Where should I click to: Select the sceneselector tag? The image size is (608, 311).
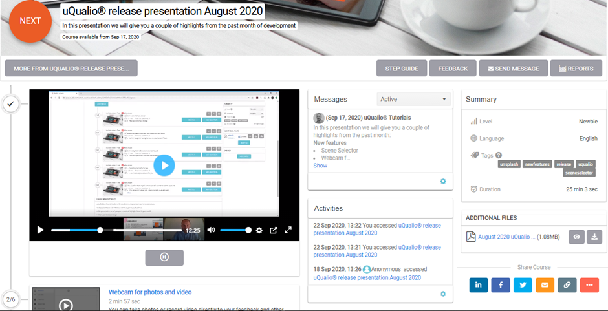580,173
